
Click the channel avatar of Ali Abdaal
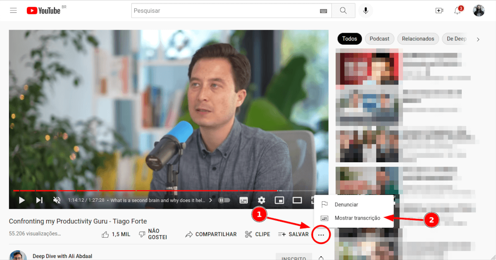click(x=18, y=255)
